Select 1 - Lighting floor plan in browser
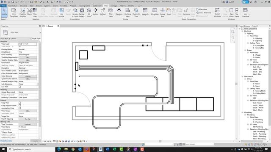This screenshot has height=152, width=271. [257, 38]
